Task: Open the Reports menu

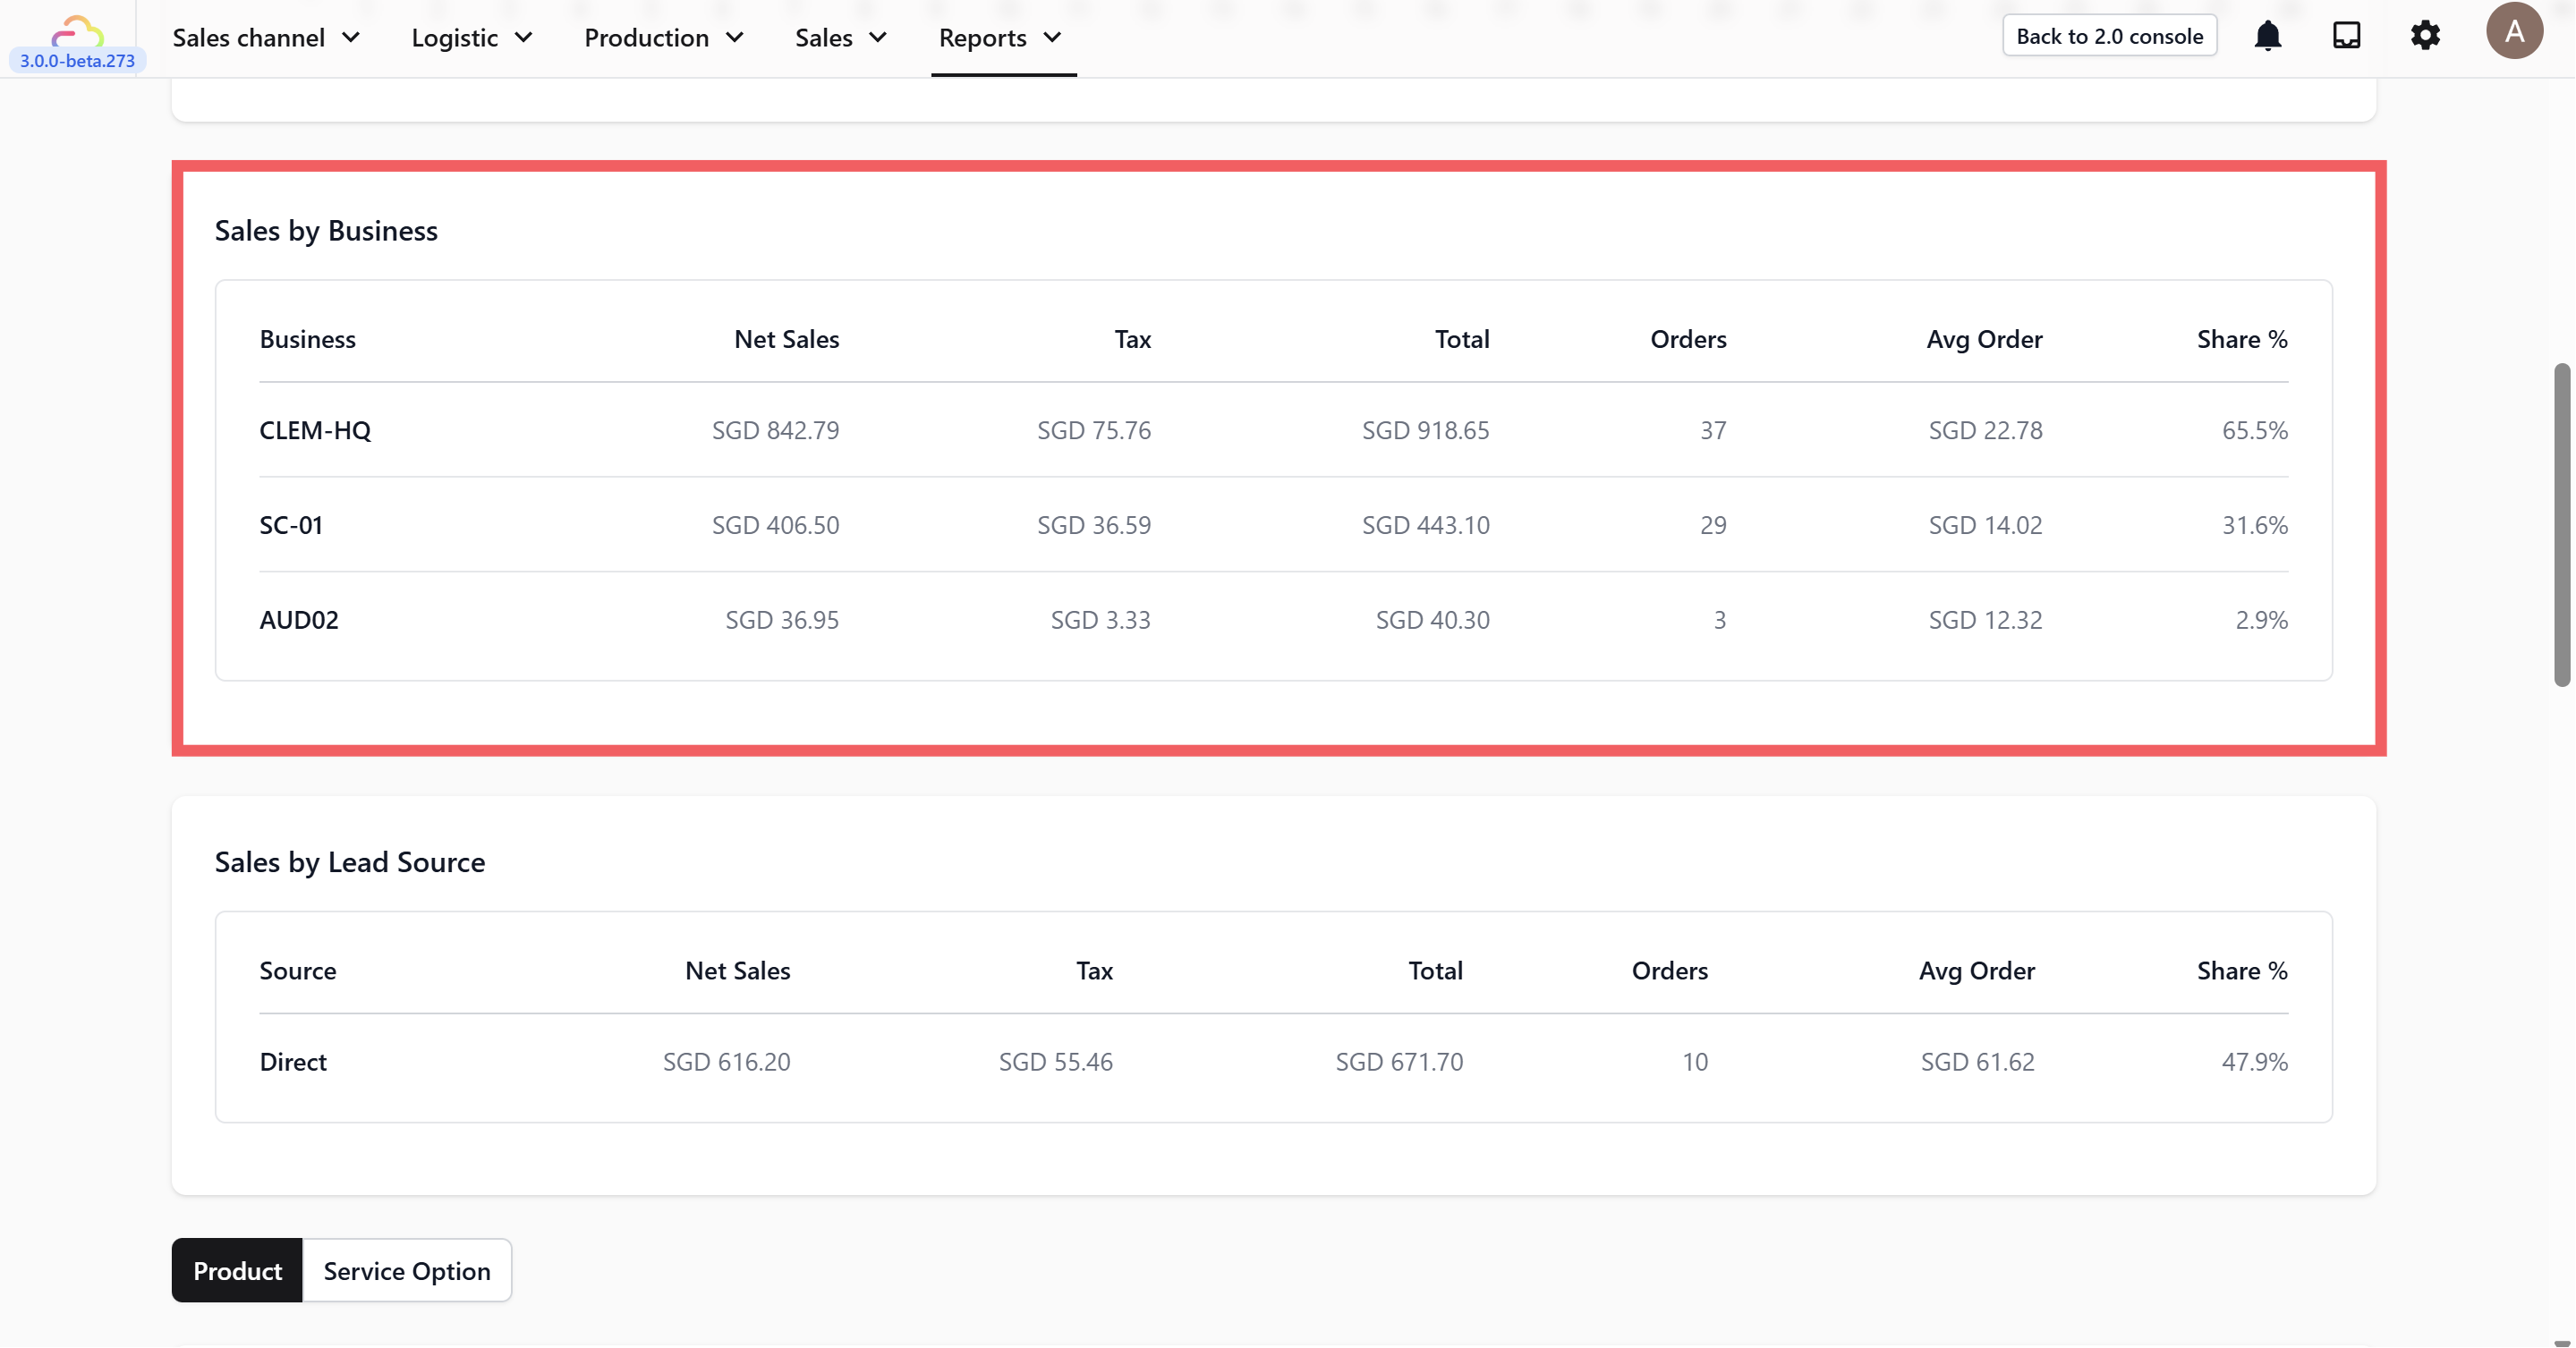Action: 999,38
